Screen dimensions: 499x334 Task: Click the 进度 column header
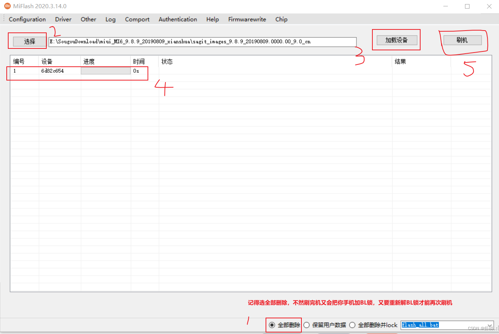pos(106,62)
